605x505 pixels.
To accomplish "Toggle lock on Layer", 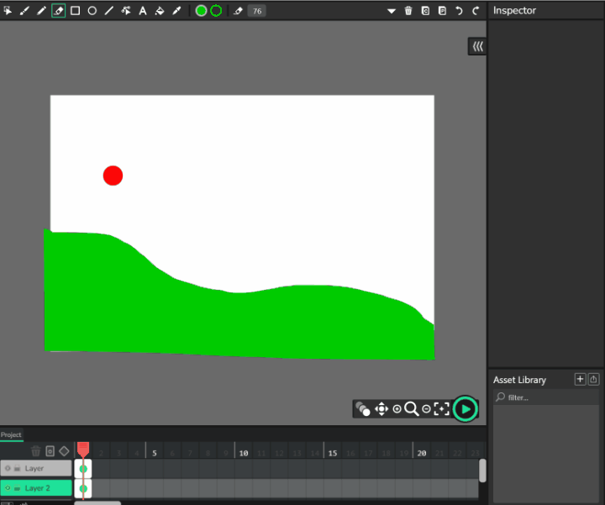I will (x=17, y=468).
